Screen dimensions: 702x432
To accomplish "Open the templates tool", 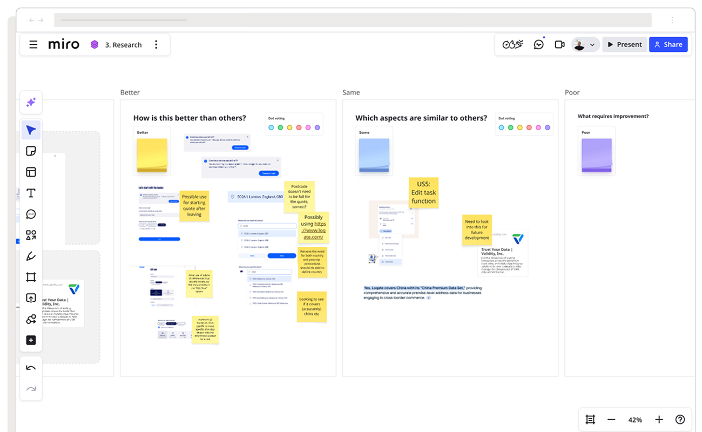I will [x=31, y=172].
